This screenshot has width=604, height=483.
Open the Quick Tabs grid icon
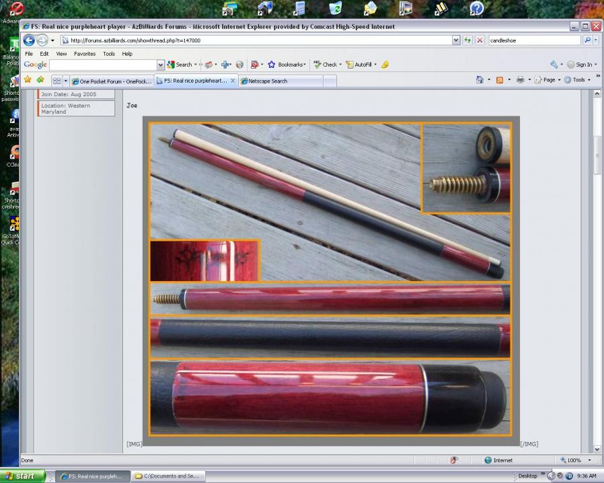pyautogui.click(x=56, y=80)
